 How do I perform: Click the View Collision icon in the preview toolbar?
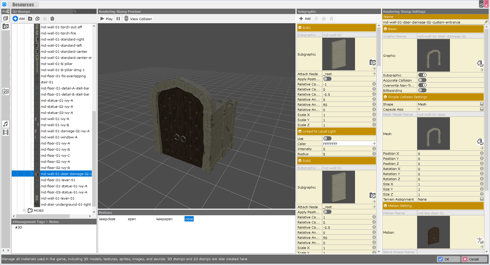pos(126,18)
